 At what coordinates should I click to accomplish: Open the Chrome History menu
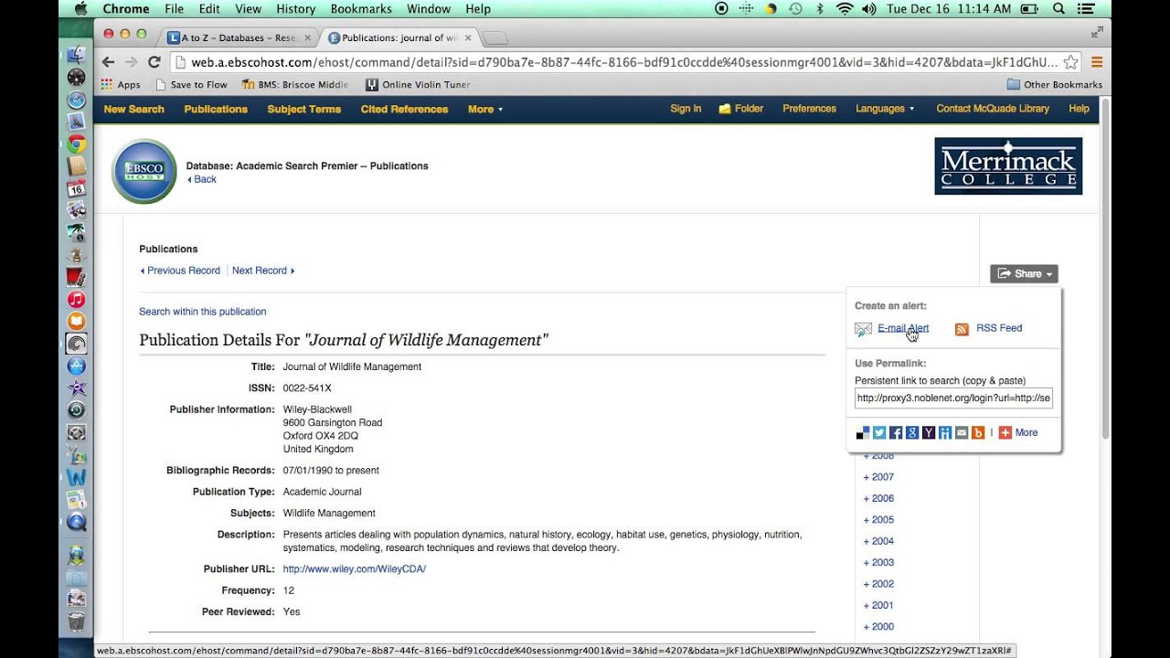(295, 8)
